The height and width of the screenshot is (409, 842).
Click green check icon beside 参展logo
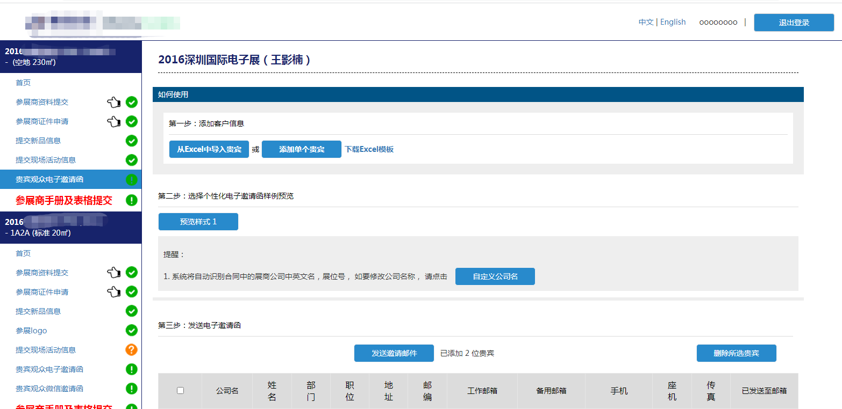132,331
